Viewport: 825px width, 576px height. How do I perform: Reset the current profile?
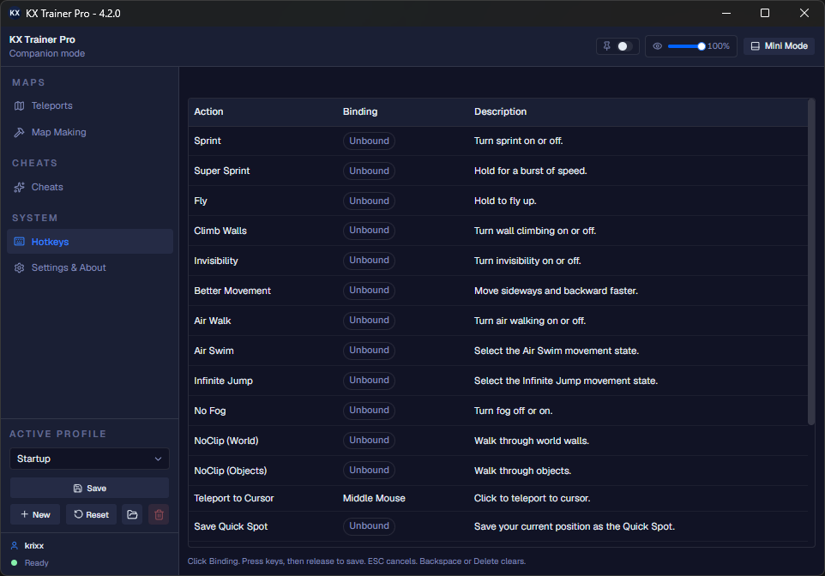tap(91, 514)
